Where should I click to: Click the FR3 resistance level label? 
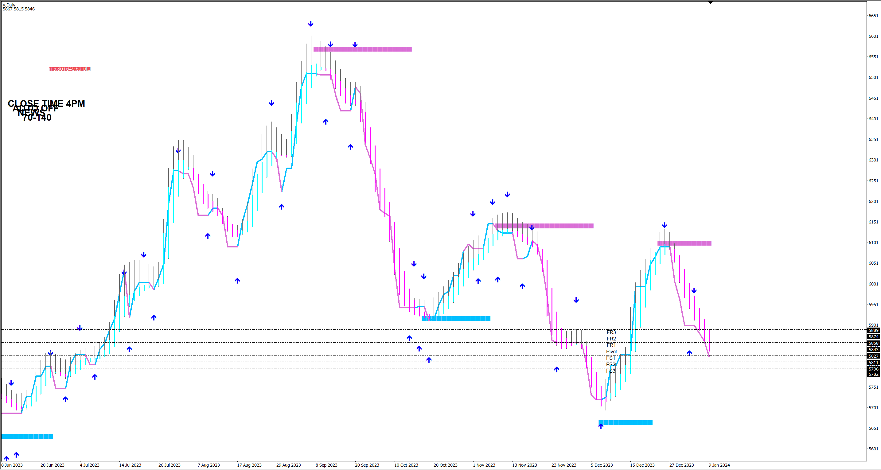611,332
